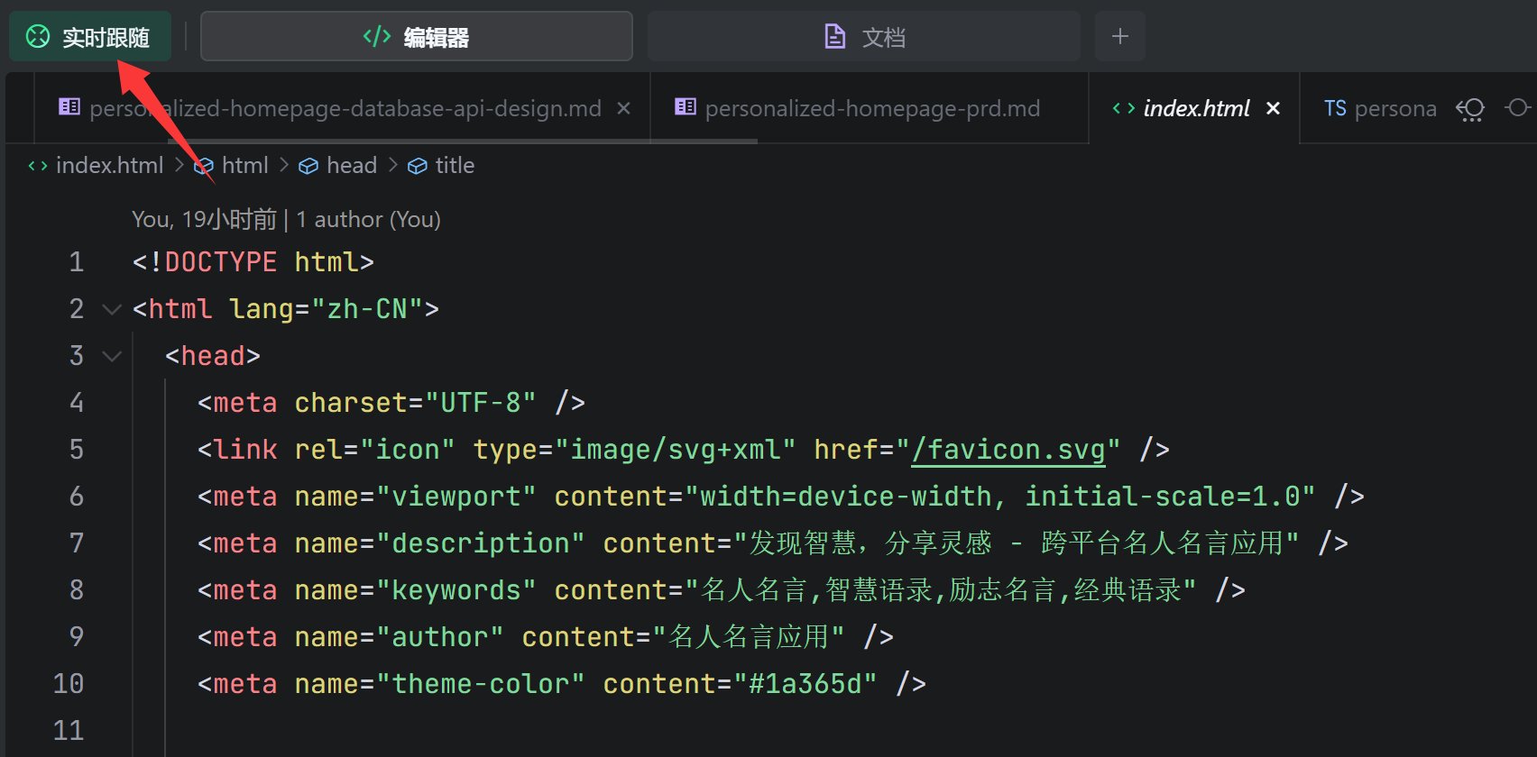Viewport: 1537px width, 757px height.
Task: Click the go to previous change icon
Action: pos(1469,109)
